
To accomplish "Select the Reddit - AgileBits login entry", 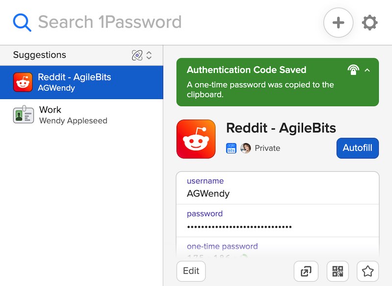I will tap(81, 82).
